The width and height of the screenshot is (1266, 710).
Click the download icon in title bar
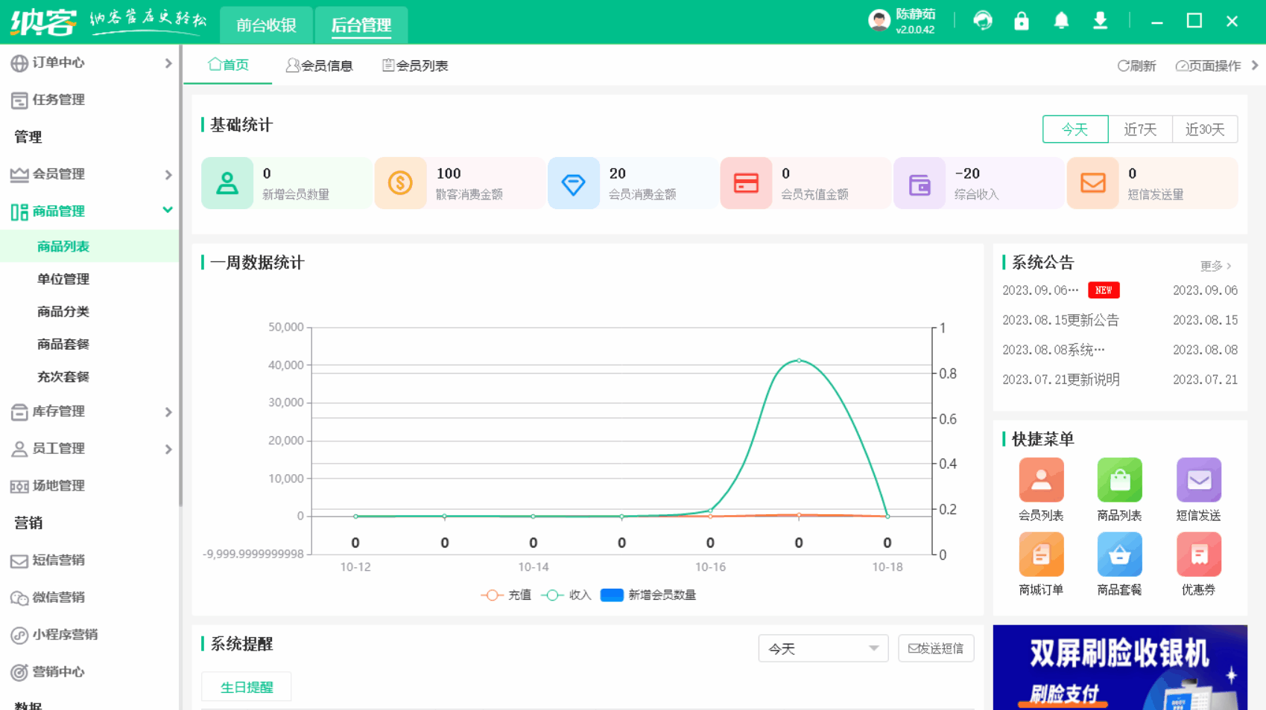click(1100, 21)
